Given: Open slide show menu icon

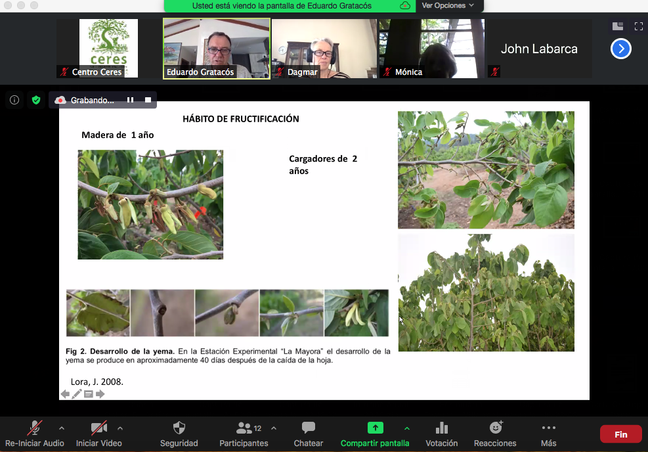Looking at the screenshot, I should tap(89, 394).
